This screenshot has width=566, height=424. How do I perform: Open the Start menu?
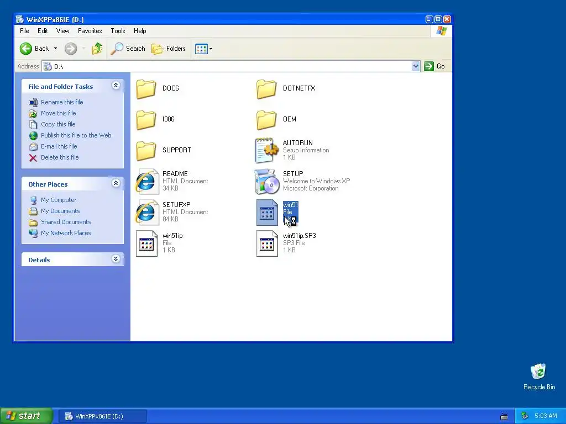[x=27, y=416]
